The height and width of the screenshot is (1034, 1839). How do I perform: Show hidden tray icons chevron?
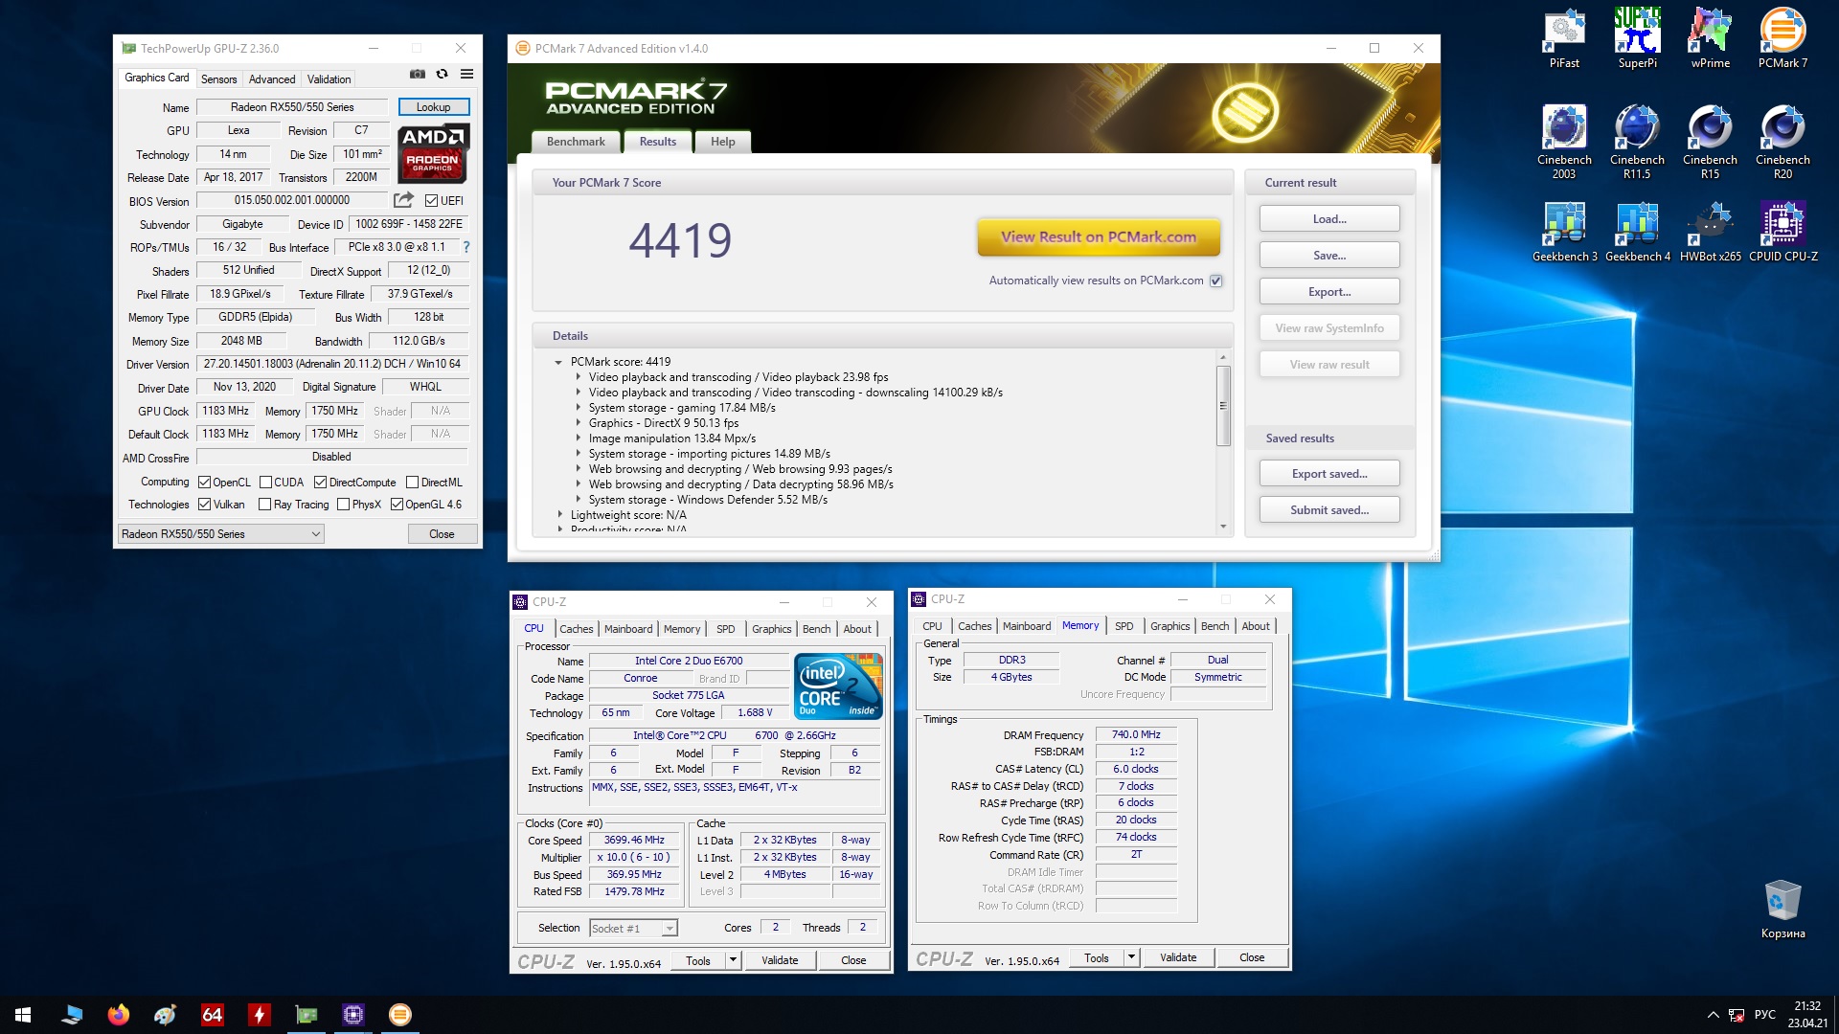[x=1713, y=1015]
